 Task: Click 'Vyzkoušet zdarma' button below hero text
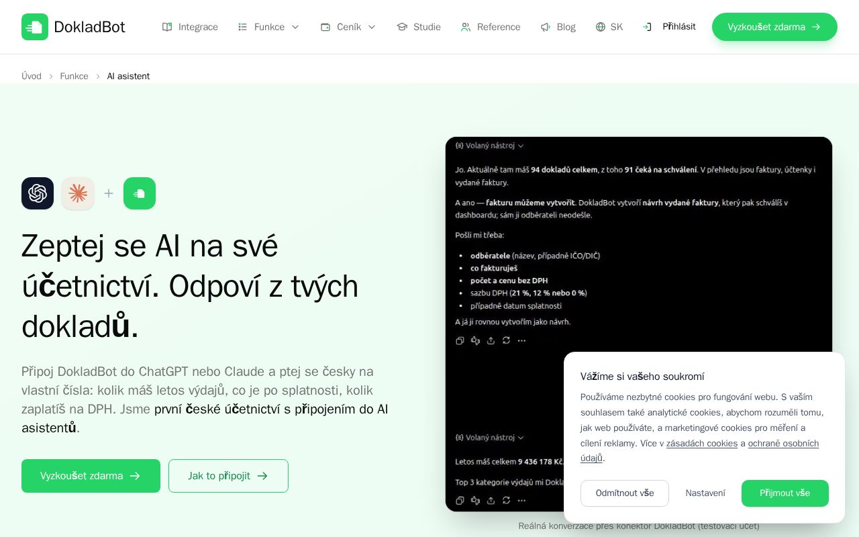coord(91,476)
